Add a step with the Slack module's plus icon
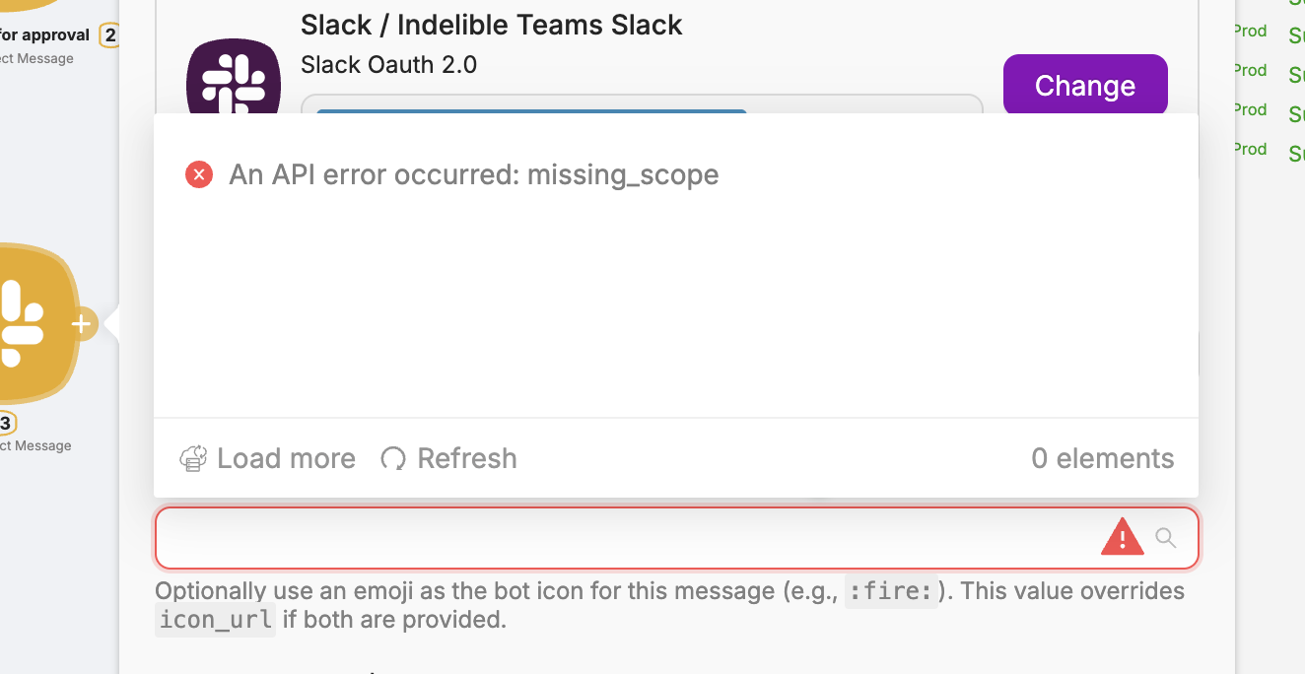 82,323
